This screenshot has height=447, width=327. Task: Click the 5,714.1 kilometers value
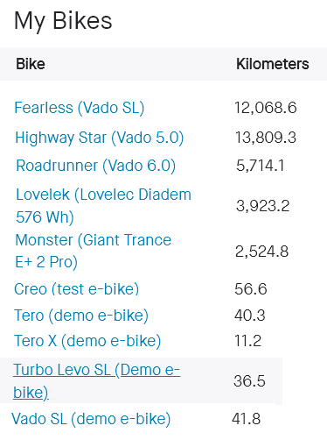point(260,166)
